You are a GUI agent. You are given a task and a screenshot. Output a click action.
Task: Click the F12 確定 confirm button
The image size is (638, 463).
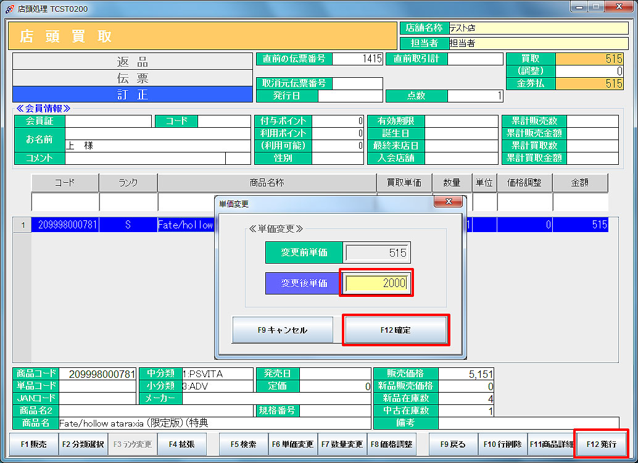[x=396, y=330]
